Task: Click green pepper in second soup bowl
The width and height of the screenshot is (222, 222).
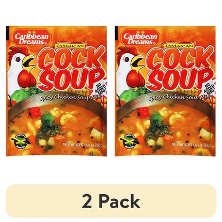Action: pyautogui.click(x=157, y=118)
